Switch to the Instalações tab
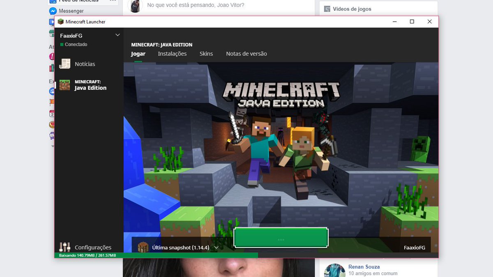The image size is (493, 277). (172, 54)
